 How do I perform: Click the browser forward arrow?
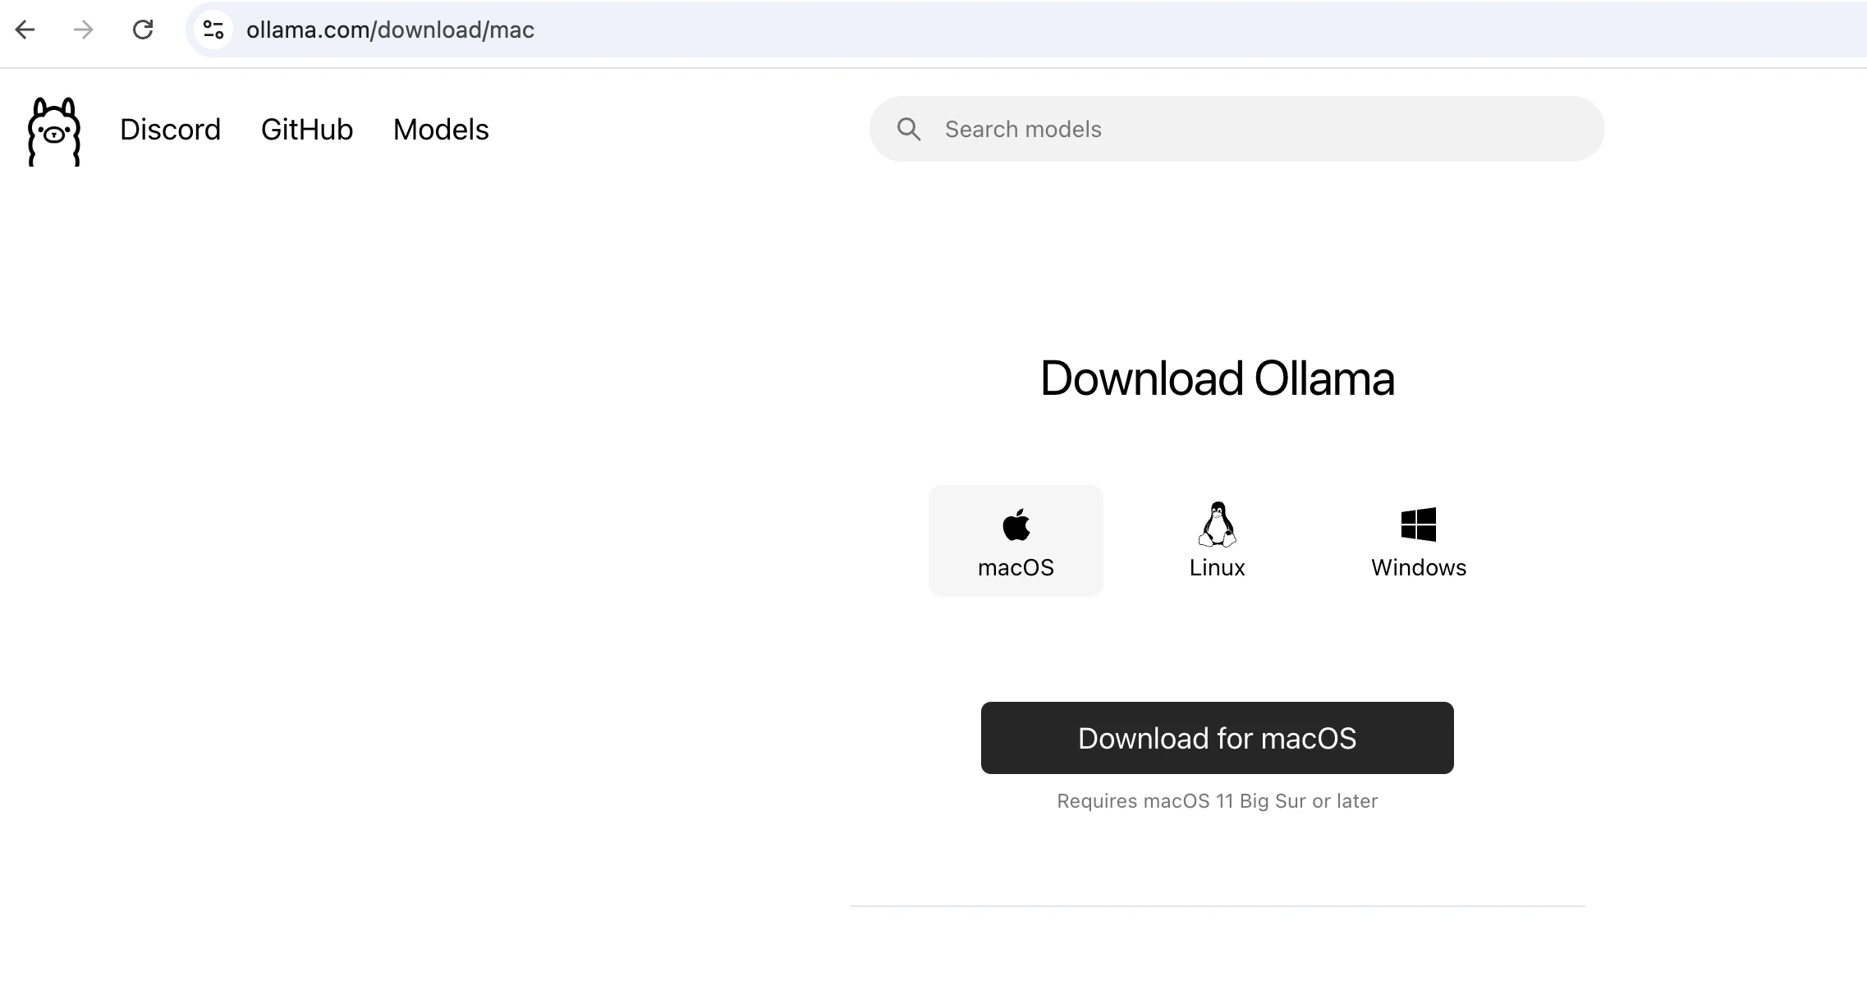coord(83,30)
